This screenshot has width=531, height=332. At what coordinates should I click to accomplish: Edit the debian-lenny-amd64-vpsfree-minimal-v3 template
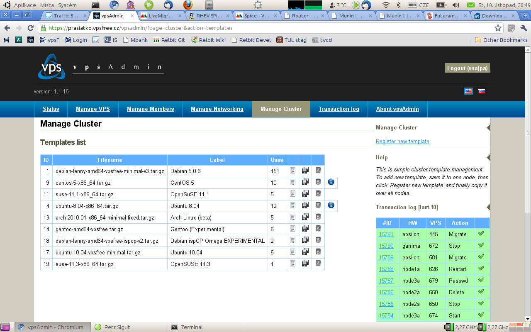point(292,171)
